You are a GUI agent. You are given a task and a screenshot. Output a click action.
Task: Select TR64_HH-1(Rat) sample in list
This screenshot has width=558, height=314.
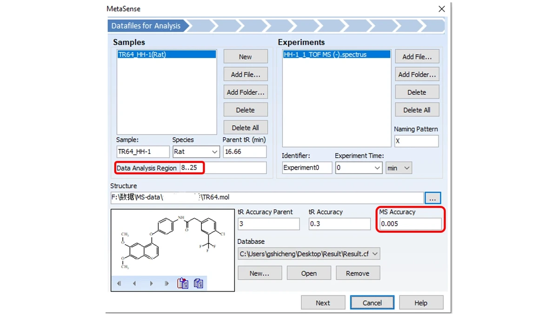(x=166, y=54)
